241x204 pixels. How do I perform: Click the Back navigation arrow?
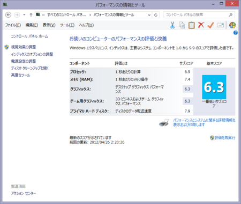pyautogui.click(x=8, y=15)
